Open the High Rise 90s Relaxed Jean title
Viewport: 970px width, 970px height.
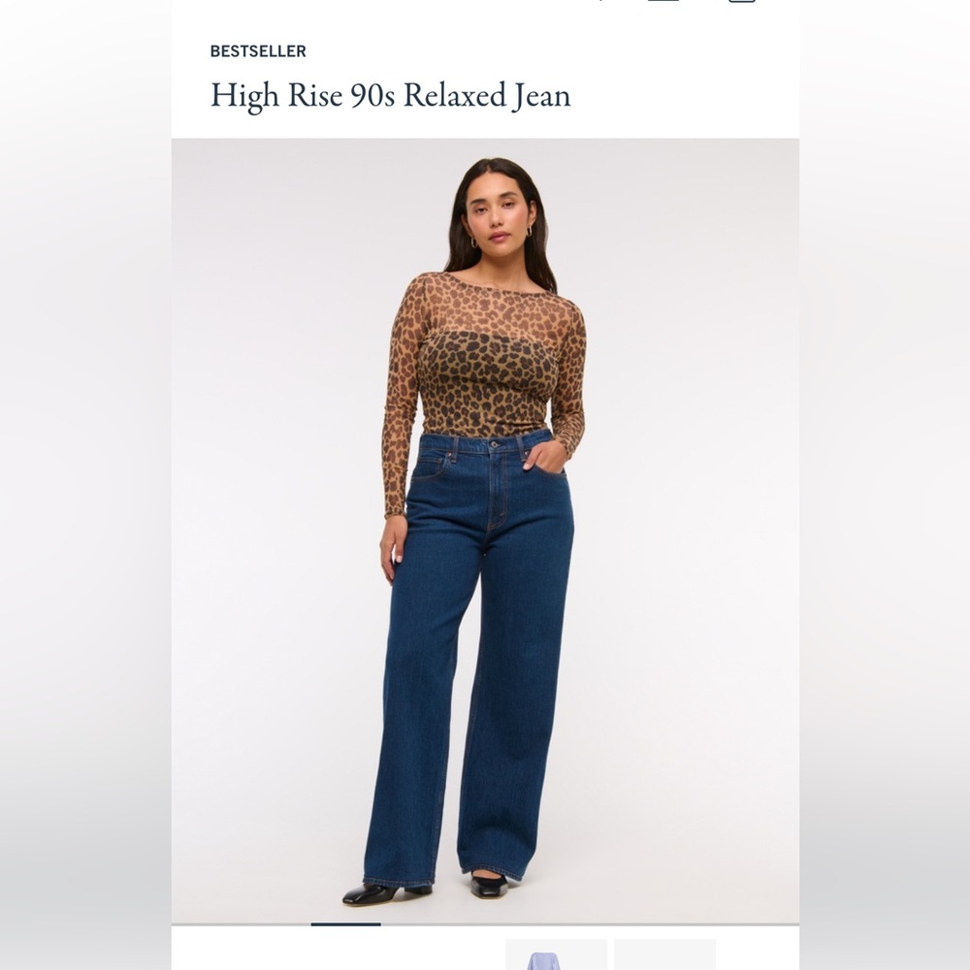click(390, 95)
